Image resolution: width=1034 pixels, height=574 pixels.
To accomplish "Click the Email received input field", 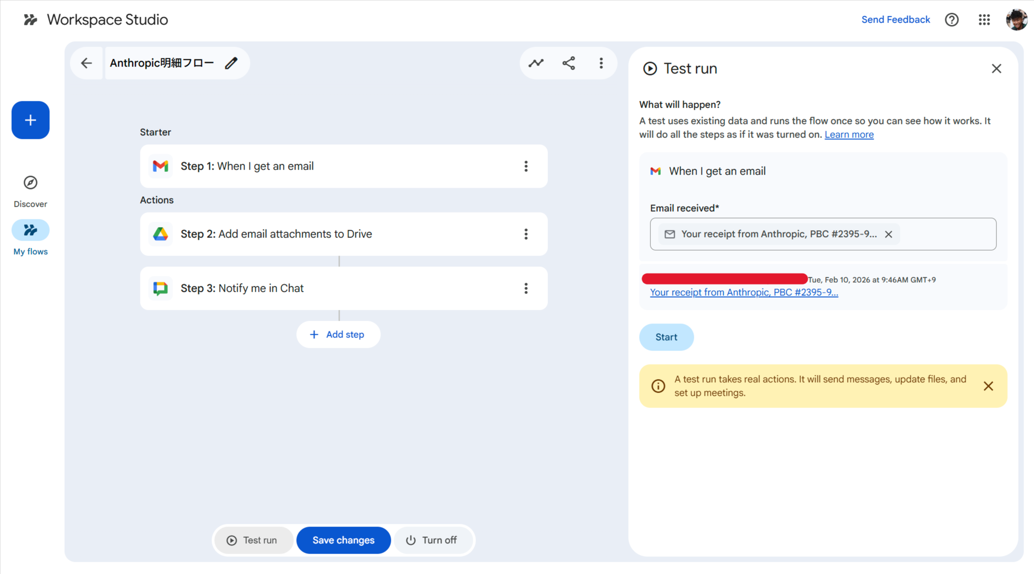I will (x=947, y=234).
